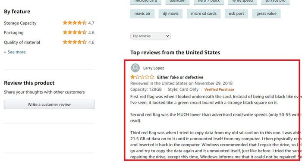
Task: Select the dji mavic keyword tag
Action: pos(171,14)
